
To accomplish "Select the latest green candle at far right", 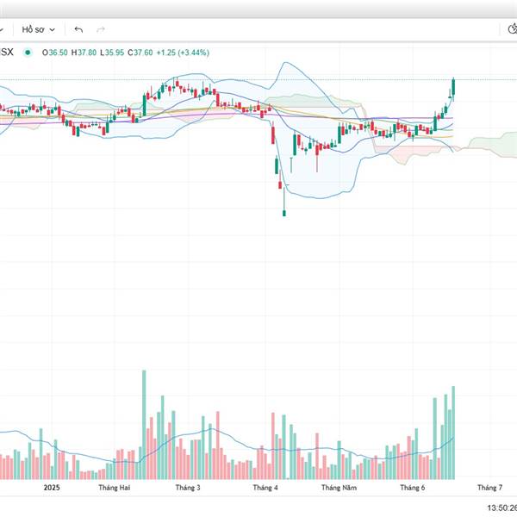I will click(x=454, y=87).
